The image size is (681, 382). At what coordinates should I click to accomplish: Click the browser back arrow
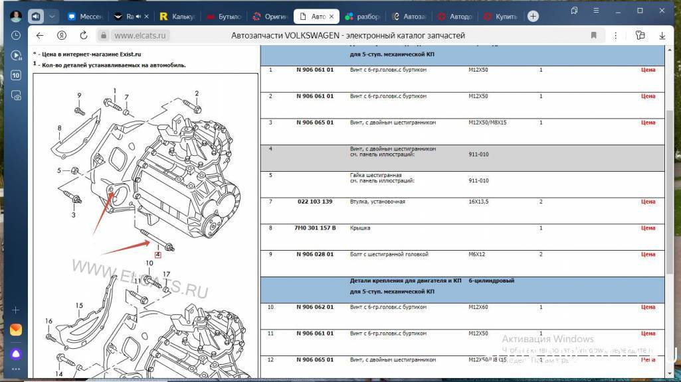tap(40, 36)
